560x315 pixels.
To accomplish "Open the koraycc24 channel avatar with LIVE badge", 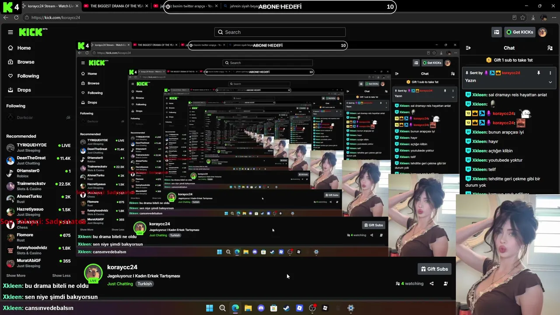I will [93, 273].
